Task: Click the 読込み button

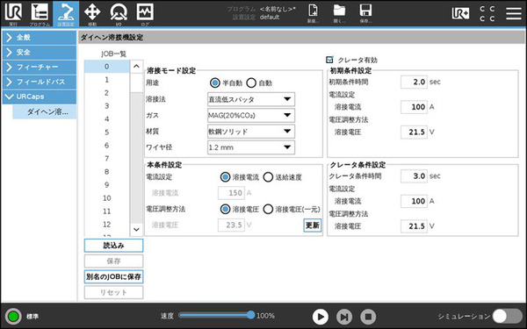Action: (113, 246)
